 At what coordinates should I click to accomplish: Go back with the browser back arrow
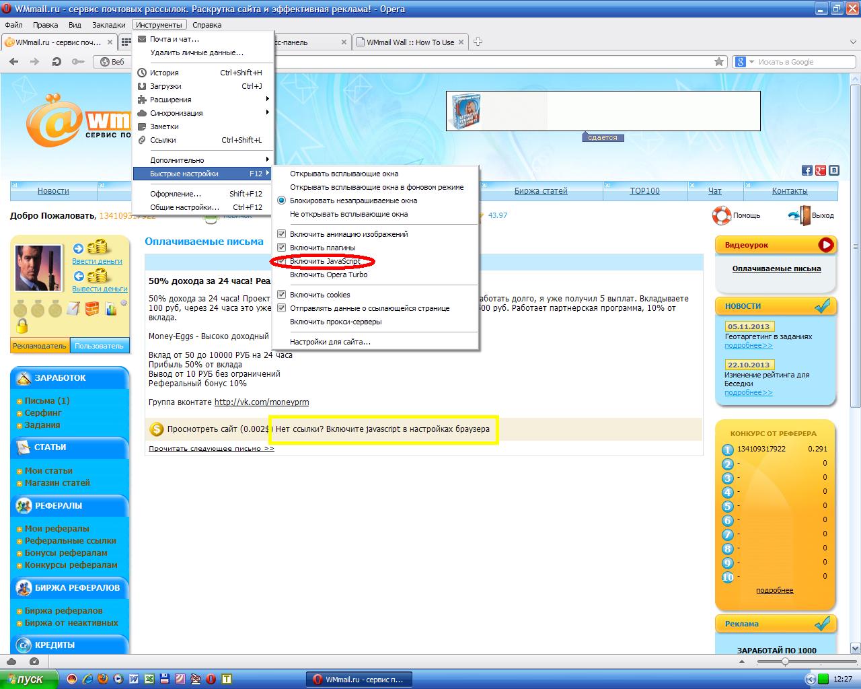coord(14,61)
